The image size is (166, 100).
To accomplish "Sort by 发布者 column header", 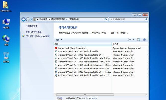I will pos(130,44).
